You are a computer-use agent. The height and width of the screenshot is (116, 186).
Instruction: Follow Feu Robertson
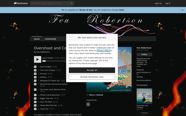(x=144, y=54)
